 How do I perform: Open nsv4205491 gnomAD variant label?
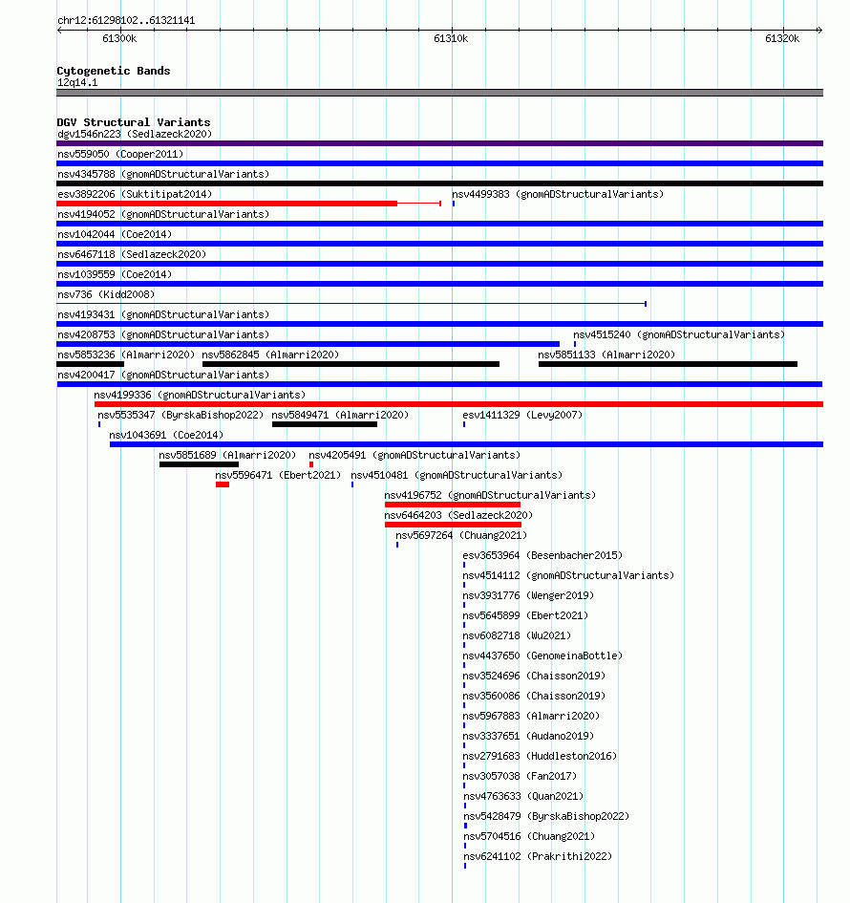414,456
